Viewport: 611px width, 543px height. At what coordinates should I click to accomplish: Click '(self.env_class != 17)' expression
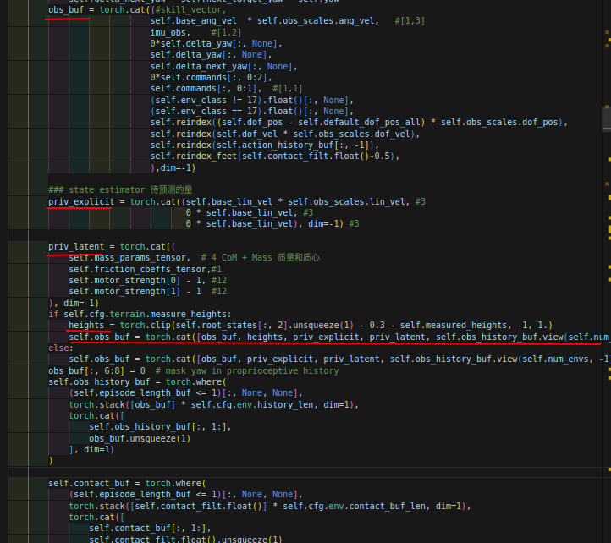pos(206,101)
